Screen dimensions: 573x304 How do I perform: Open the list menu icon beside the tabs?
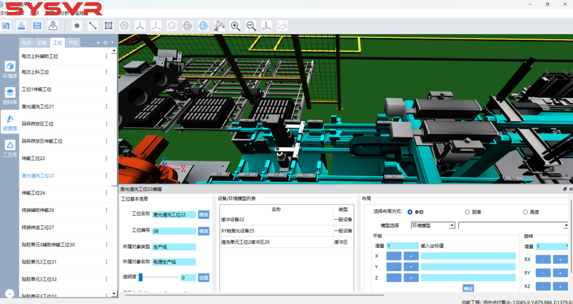click(105, 43)
